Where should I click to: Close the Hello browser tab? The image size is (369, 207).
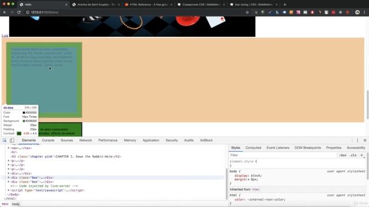pyautogui.click(x=66, y=5)
